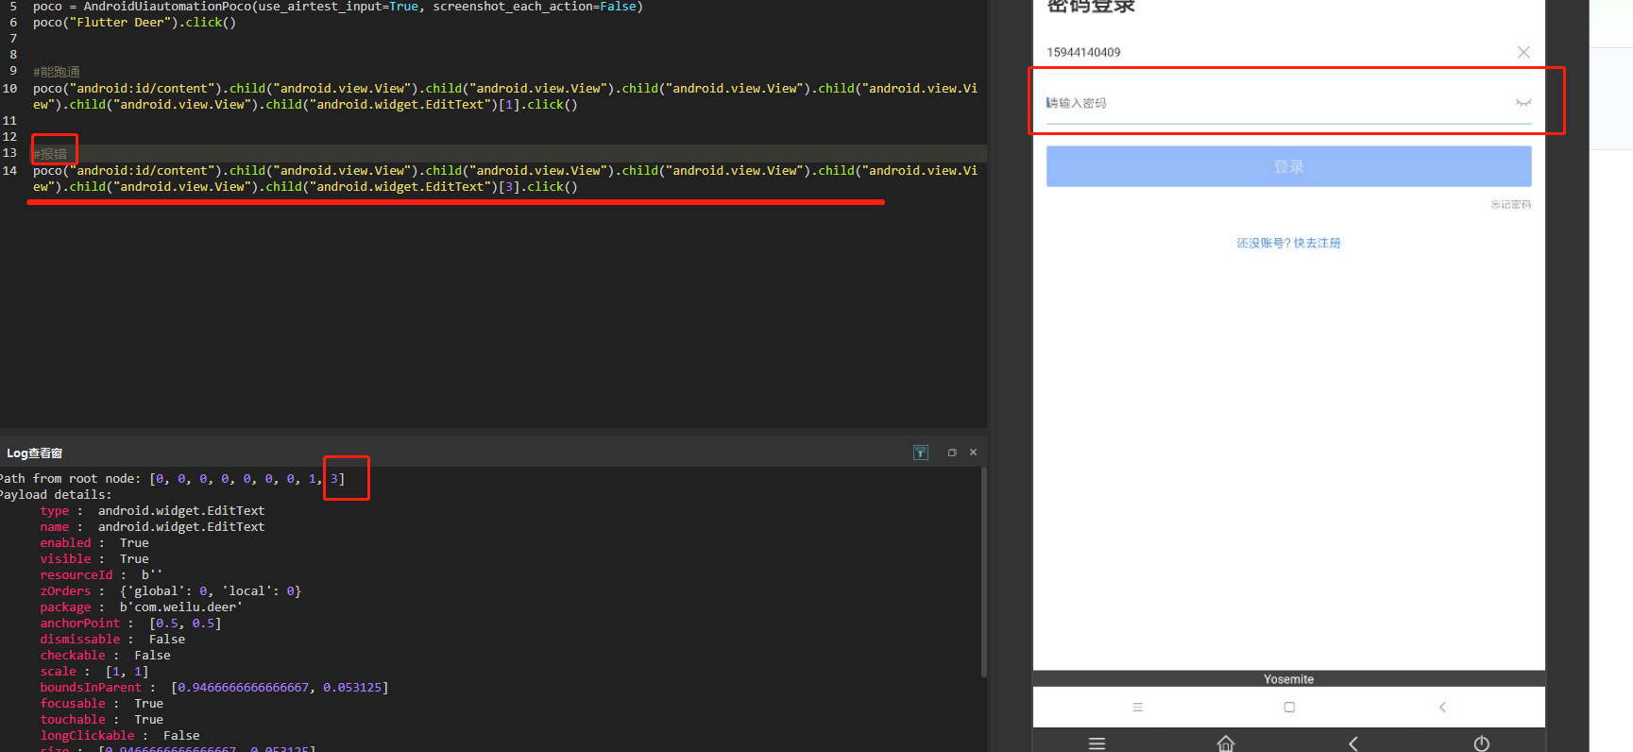The image size is (1633, 752).
Task: Click the device toolbar Home icon
Action: click(1226, 743)
